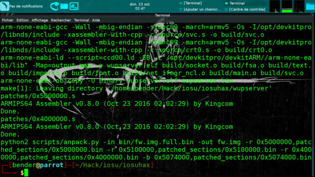Open the network activity monitor graph

pos(299,6)
